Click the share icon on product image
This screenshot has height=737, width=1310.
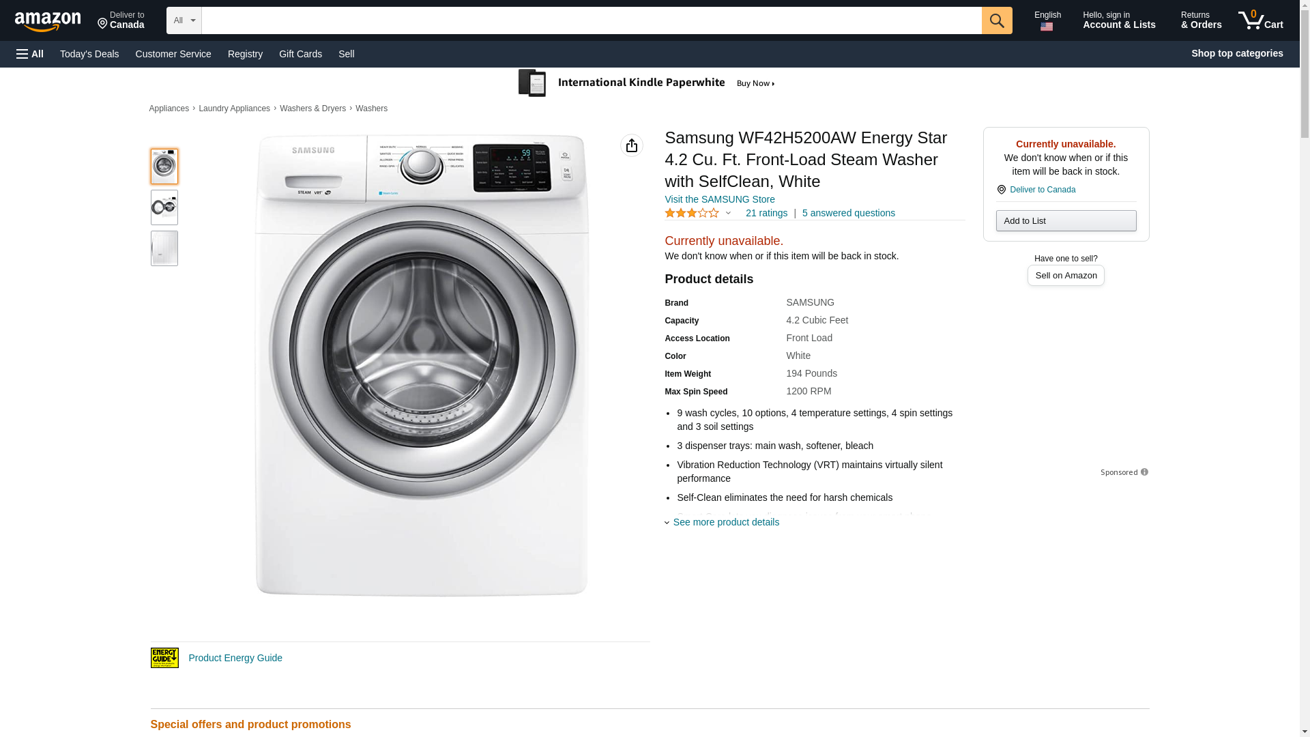pyautogui.click(x=631, y=145)
